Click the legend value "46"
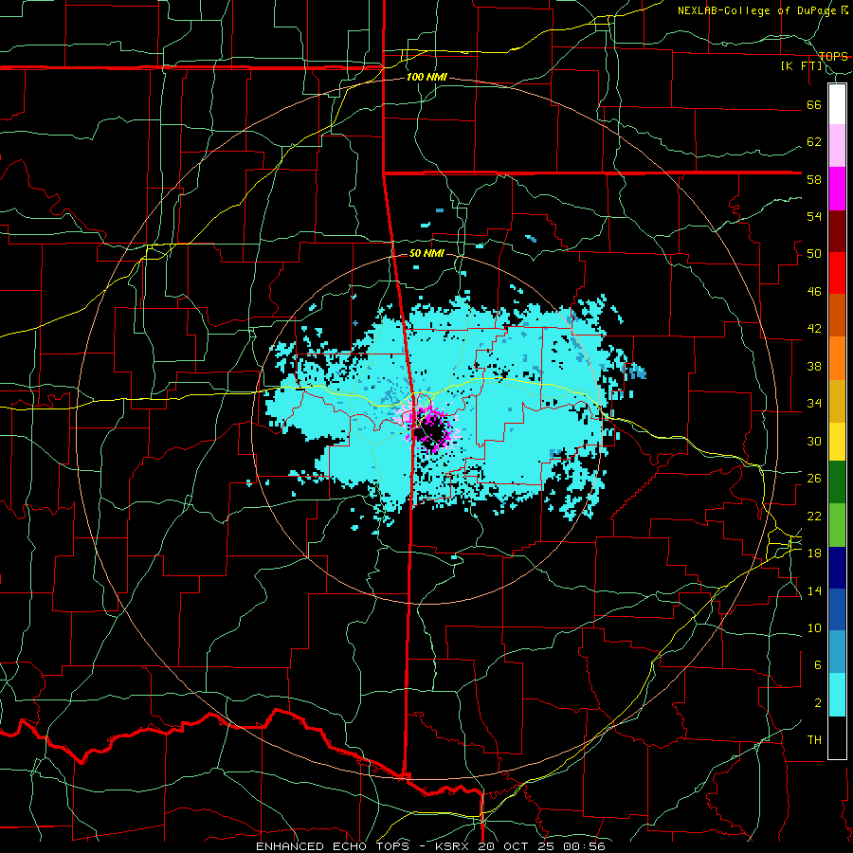This screenshot has height=853, width=853. [x=814, y=292]
